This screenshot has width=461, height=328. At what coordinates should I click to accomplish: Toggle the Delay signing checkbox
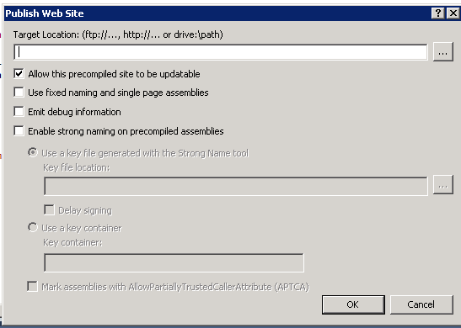[49, 210]
